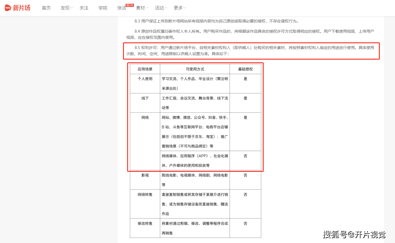Click the 新片场 logo
The width and height of the screenshot is (395, 243).
point(17,8)
